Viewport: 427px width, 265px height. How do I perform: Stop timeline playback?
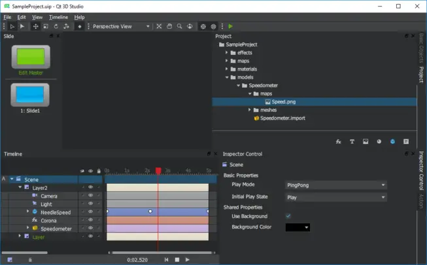[177, 260]
